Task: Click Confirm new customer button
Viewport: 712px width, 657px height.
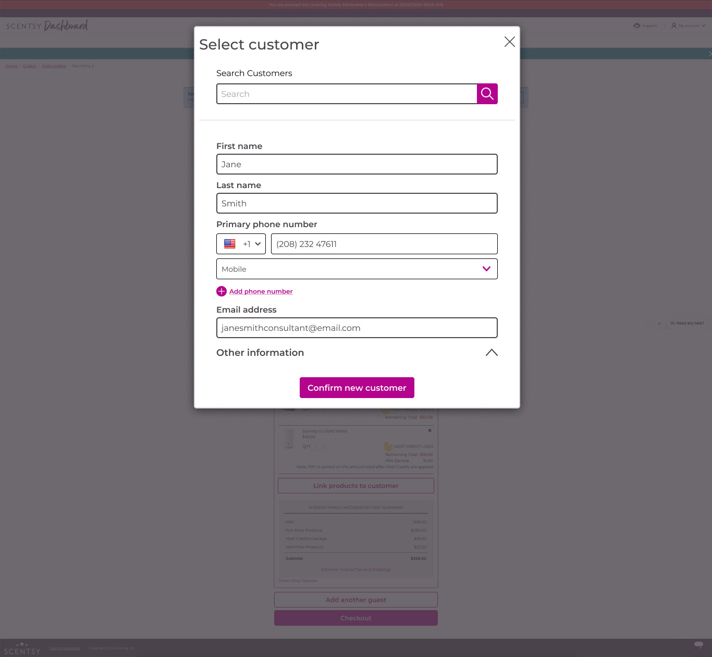Action: 357,388
